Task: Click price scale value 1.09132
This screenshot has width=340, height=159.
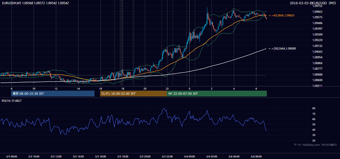Action: click(317, 46)
